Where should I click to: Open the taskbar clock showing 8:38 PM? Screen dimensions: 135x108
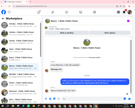126,106
